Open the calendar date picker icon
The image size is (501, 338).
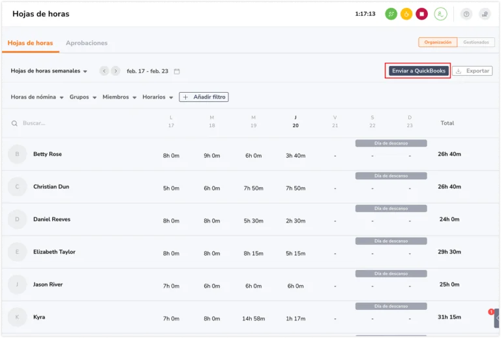(177, 71)
